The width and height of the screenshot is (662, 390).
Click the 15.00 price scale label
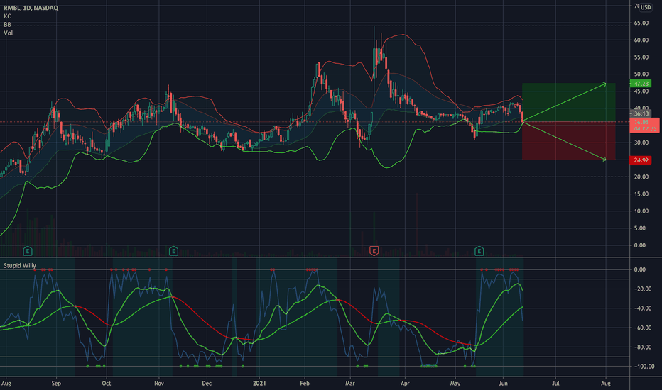click(x=641, y=194)
